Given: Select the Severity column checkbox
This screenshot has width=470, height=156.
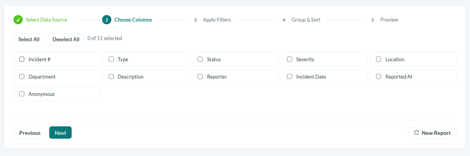Looking at the screenshot, I should [289, 59].
